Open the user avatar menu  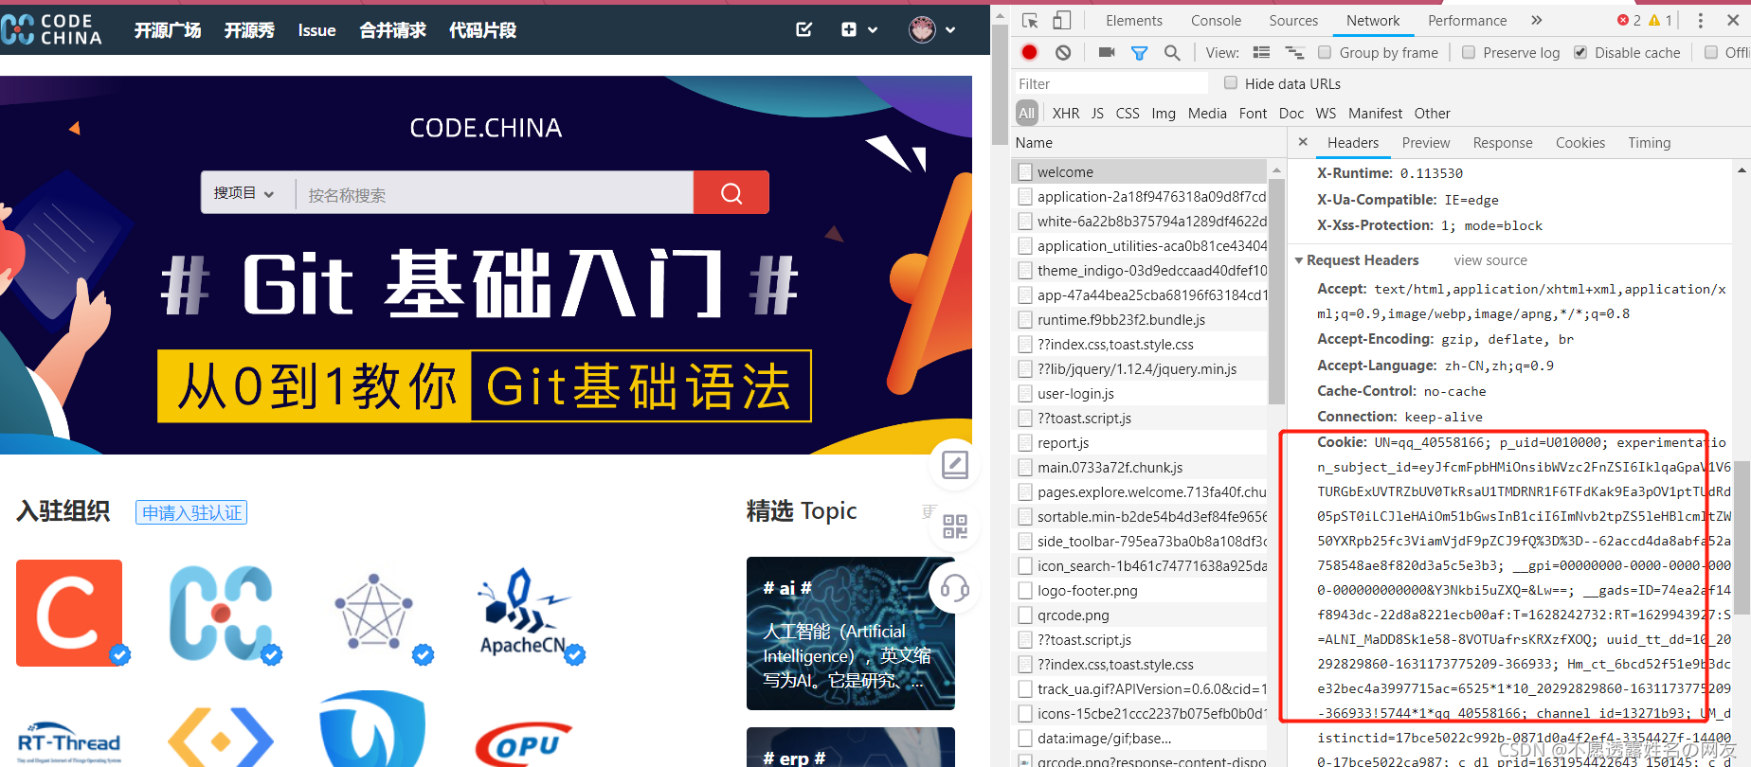click(931, 29)
